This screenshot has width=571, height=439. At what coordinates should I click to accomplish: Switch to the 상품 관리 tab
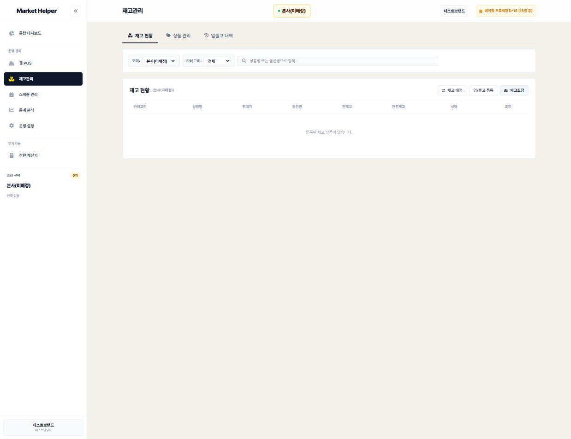178,36
